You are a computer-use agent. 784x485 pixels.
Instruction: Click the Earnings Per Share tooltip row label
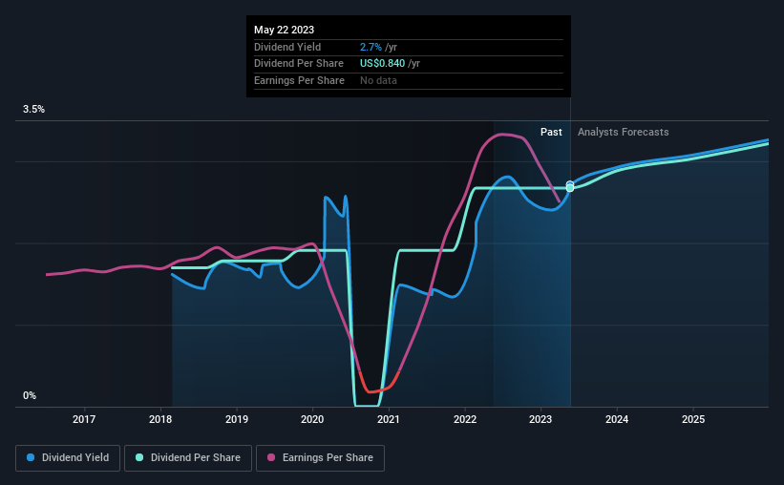click(x=299, y=80)
